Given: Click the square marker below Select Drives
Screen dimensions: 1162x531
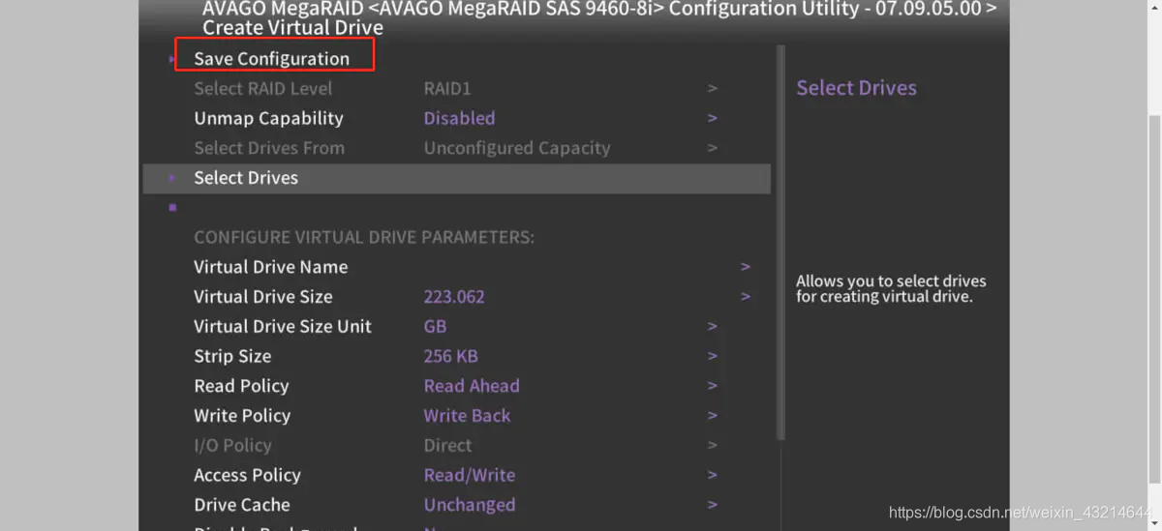Looking at the screenshot, I should 172,207.
